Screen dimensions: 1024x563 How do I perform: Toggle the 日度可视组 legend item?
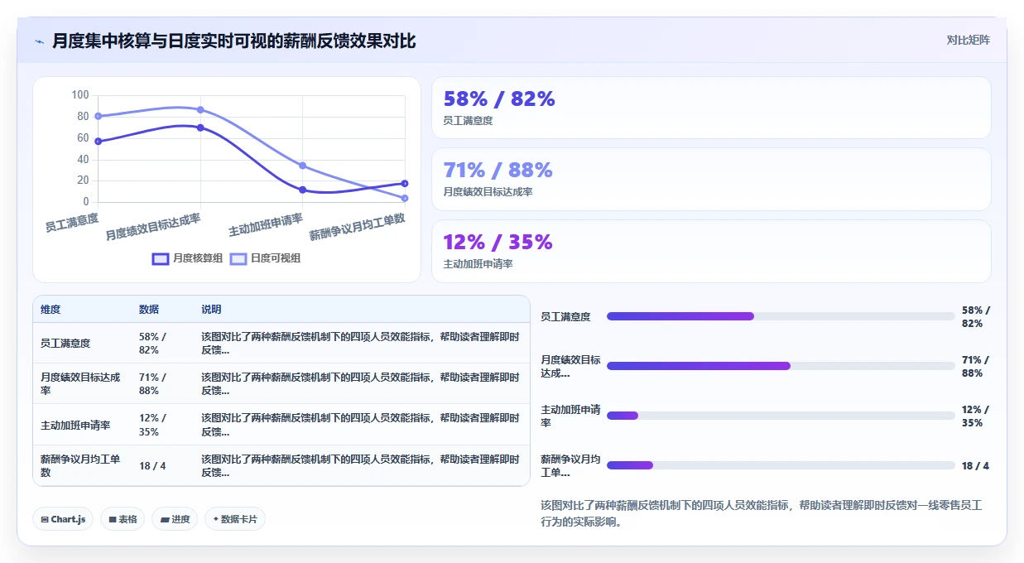click(x=265, y=258)
